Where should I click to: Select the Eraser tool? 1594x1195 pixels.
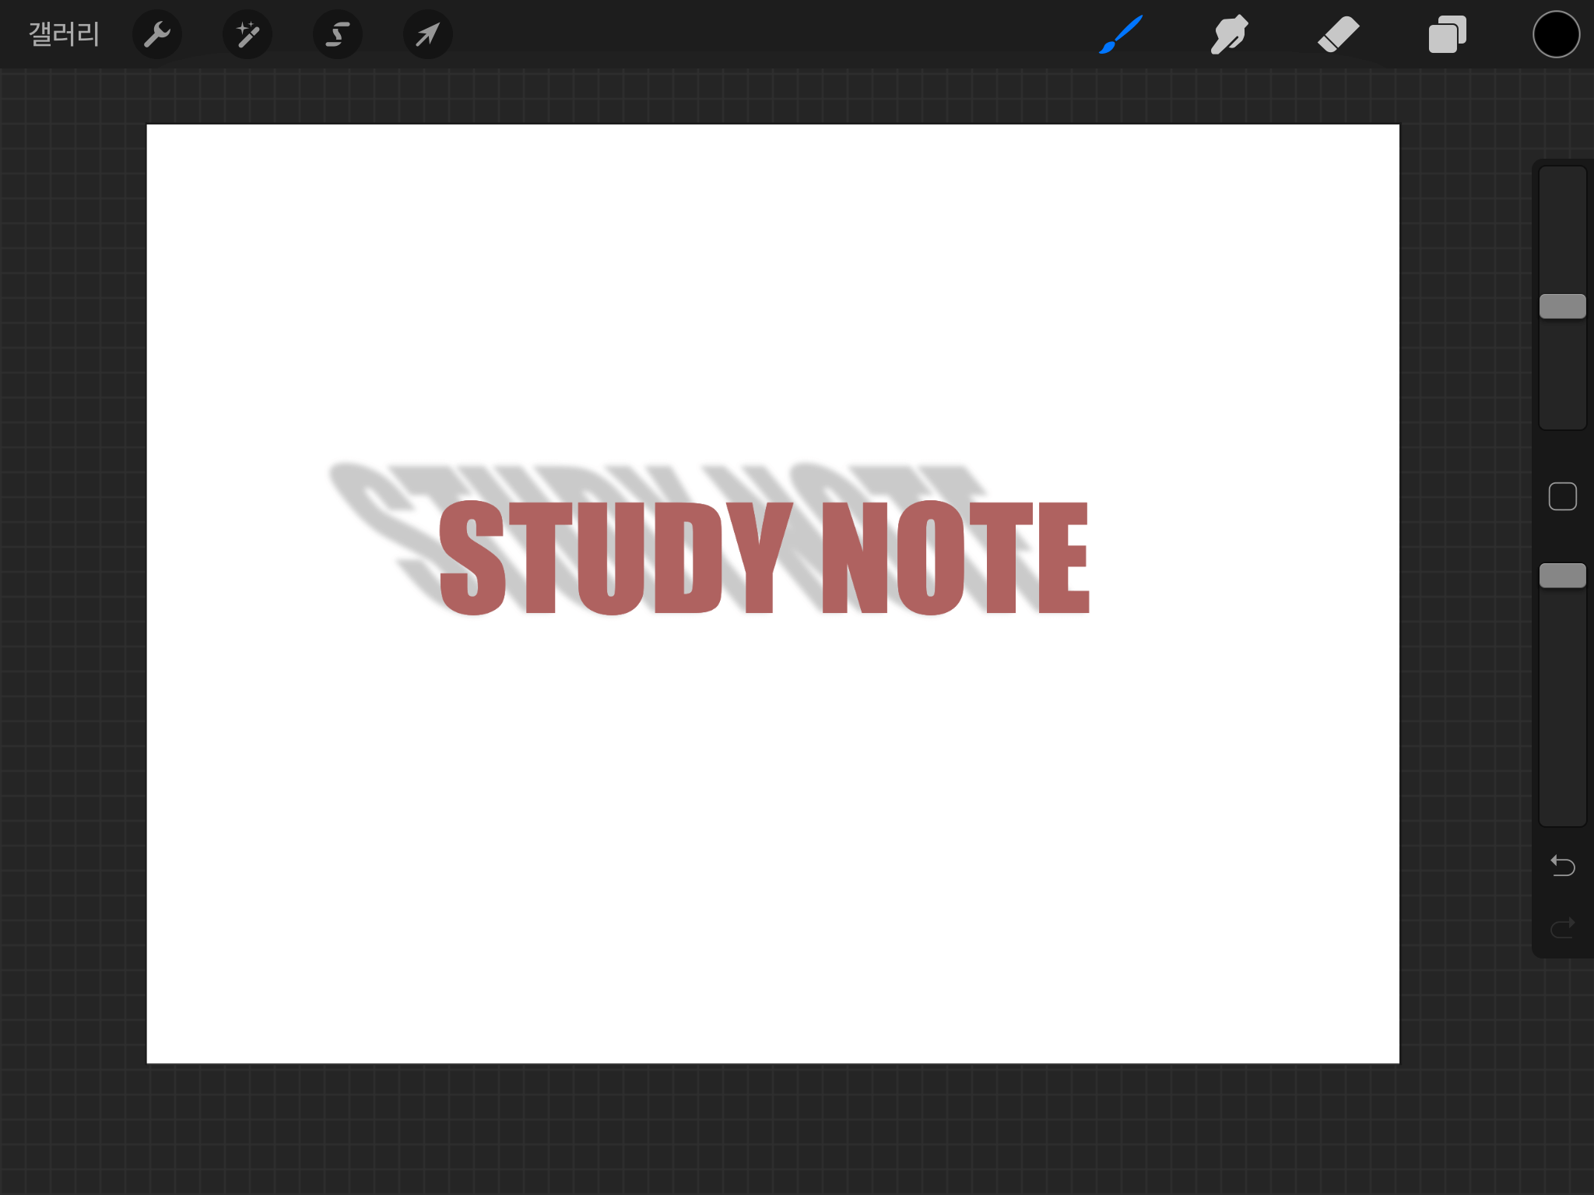1338,34
